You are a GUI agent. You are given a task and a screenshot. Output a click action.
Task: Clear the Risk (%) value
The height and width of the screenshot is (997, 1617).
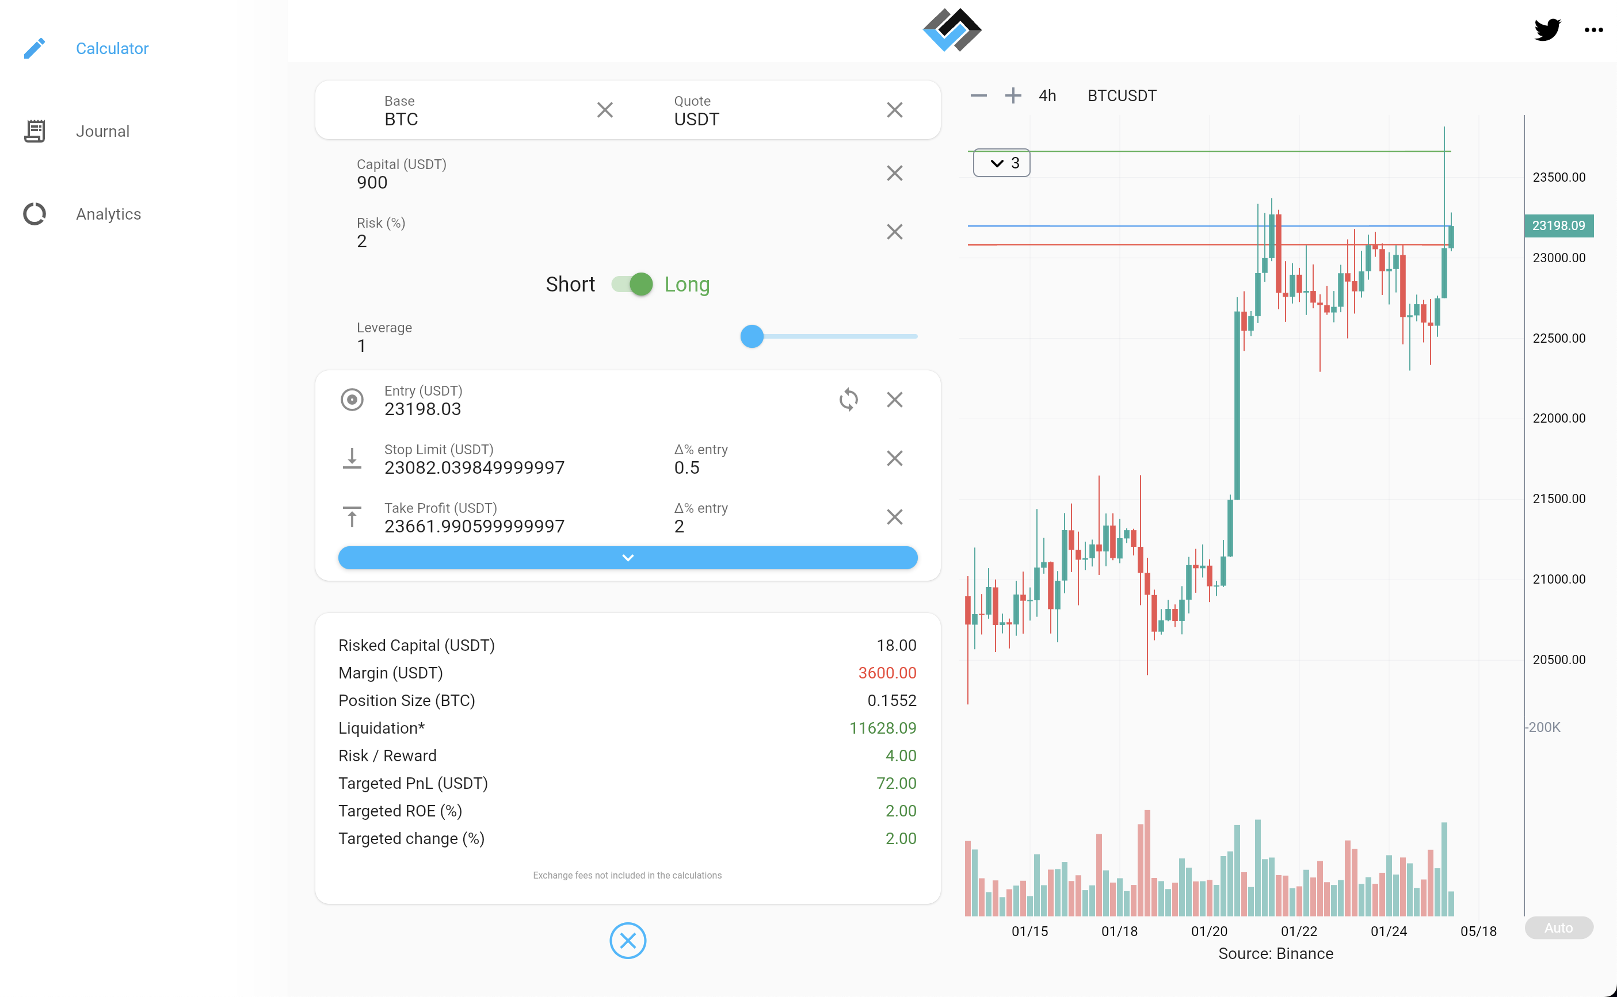click(x=894, y=232)
